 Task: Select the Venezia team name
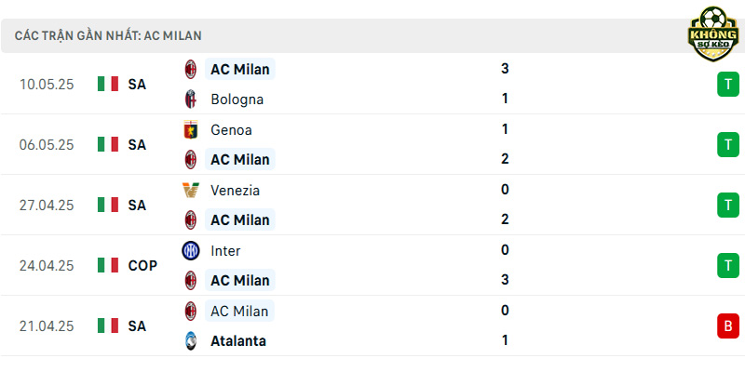coord(235,191)
